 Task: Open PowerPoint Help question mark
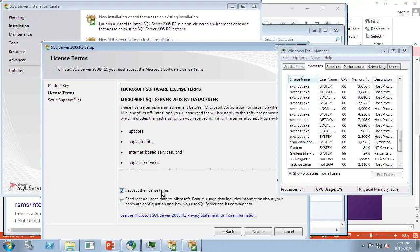[377, 4]
